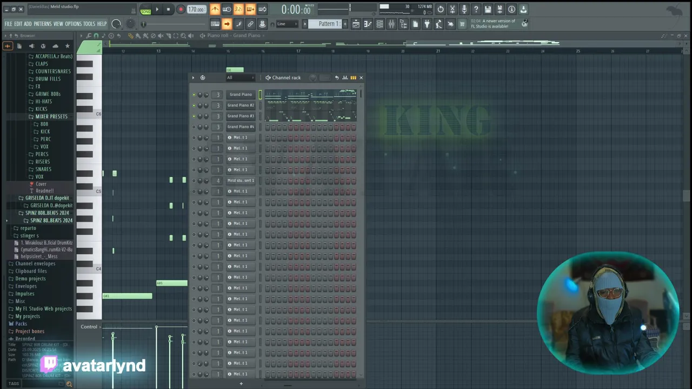
Task: Toggle the 3-2-1 countdown before recording
Action: [238, 9]
